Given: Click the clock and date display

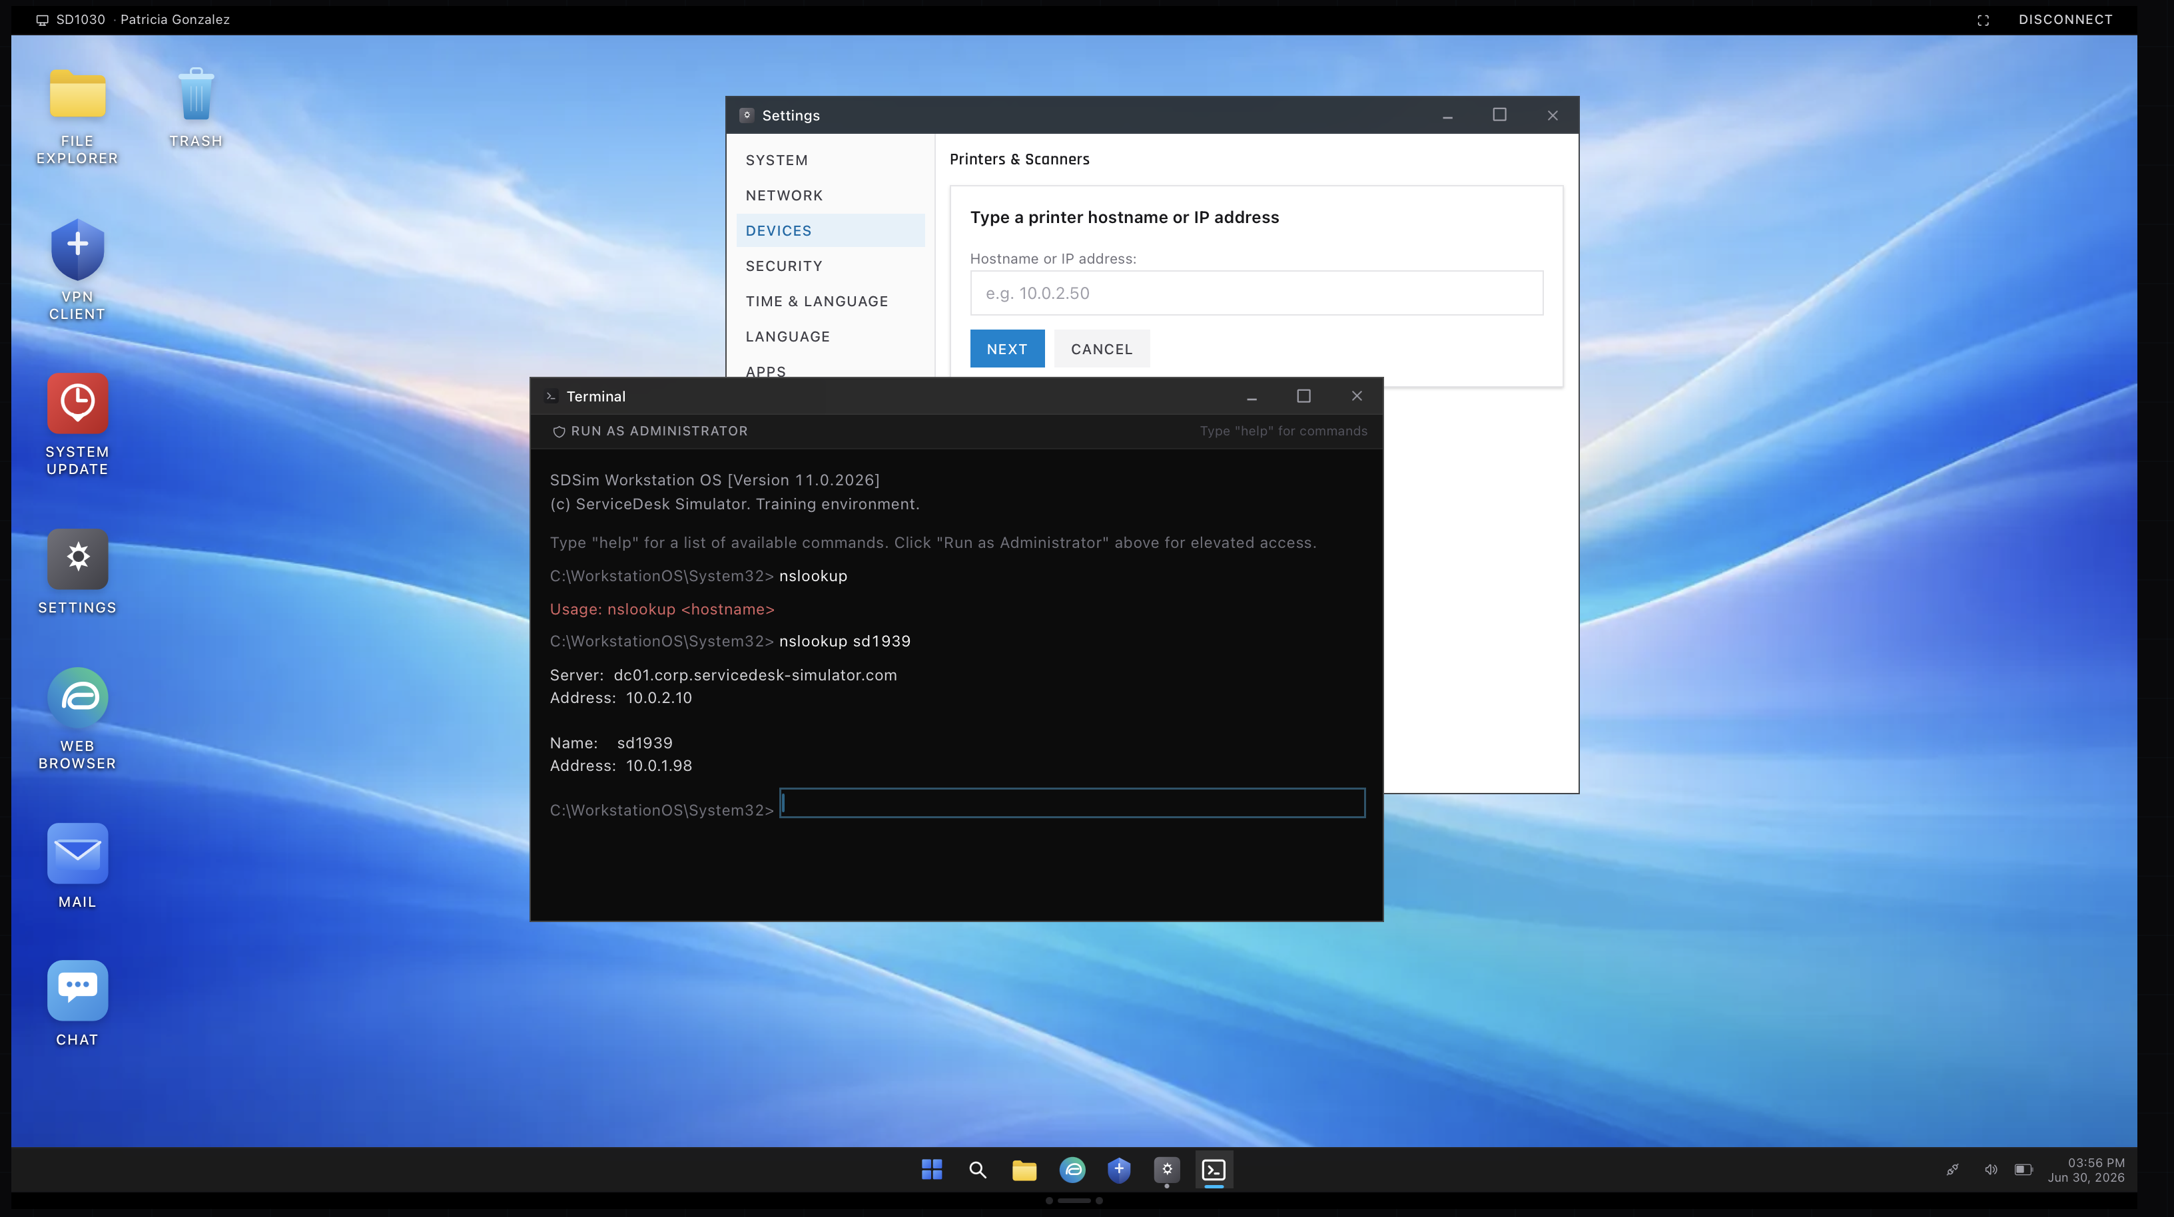Looking at the screenshot, I should pyautogui.click(x=2086, y=1170).
